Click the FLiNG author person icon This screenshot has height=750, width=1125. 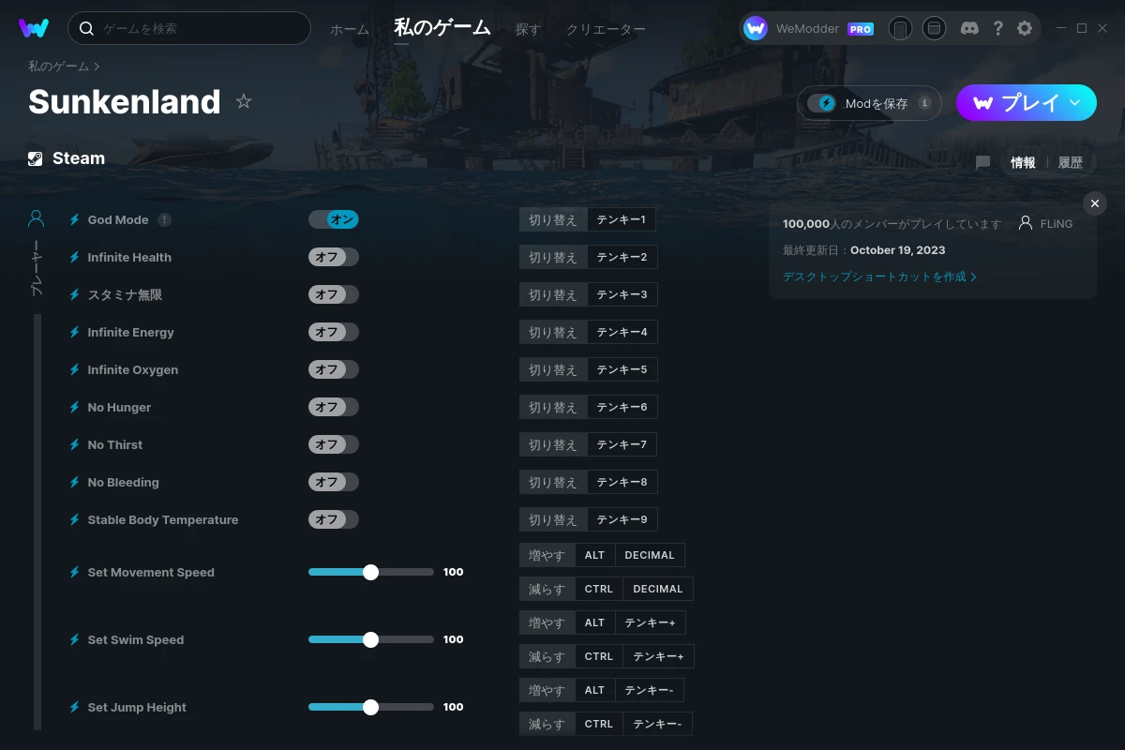tap(1026, 223)
